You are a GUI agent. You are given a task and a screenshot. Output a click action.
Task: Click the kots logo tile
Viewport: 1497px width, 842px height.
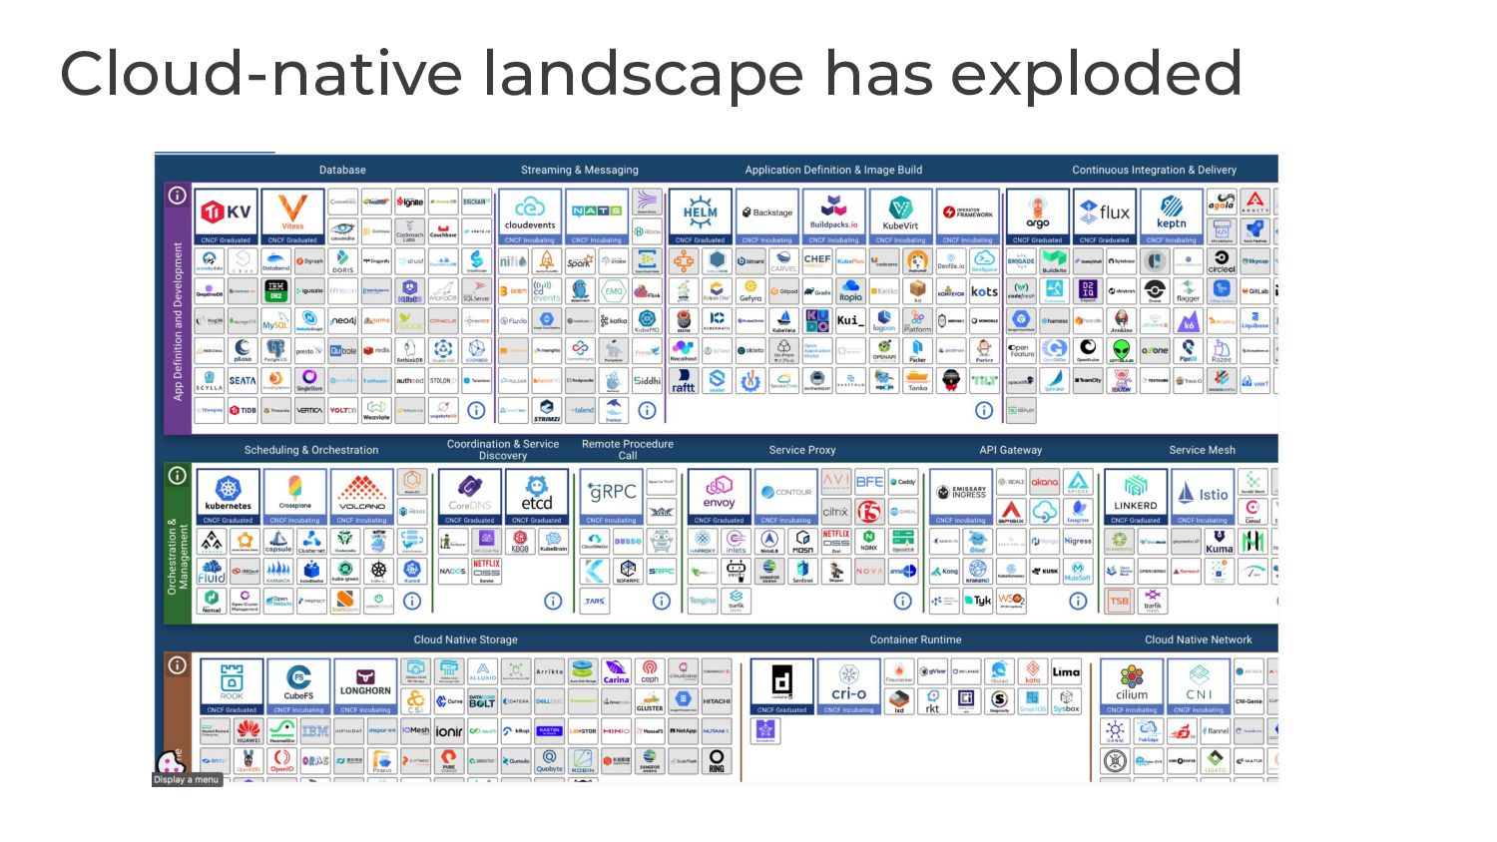pos(984,291)
